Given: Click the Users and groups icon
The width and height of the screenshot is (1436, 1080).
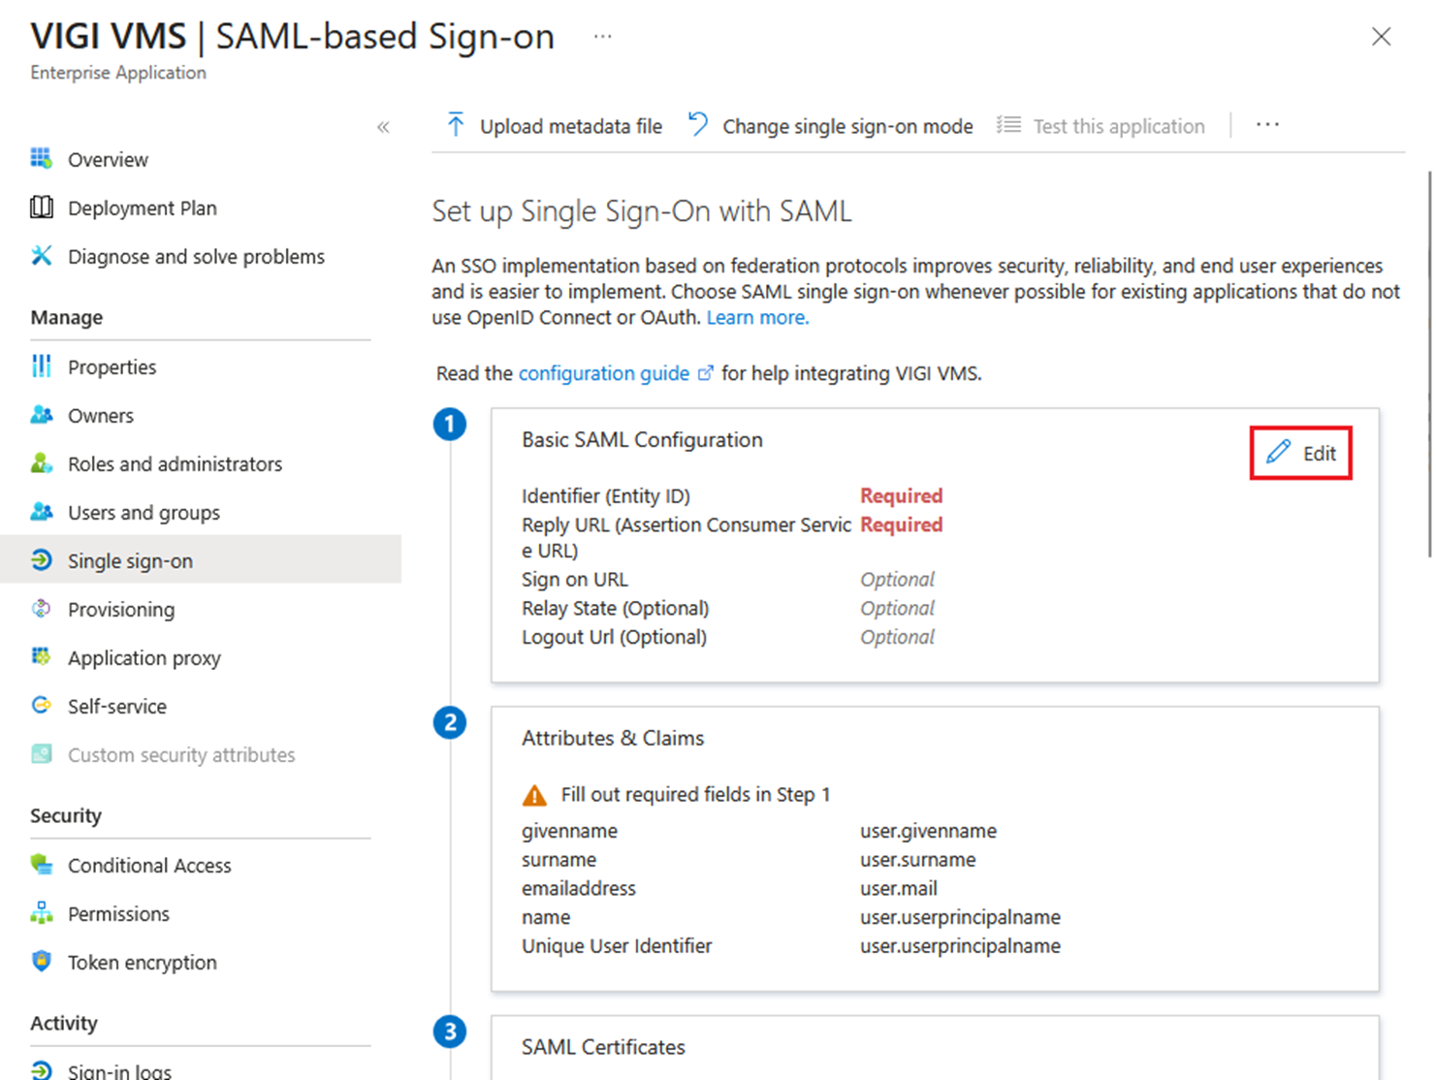Looking at the screenshot, I should (41, 511).
